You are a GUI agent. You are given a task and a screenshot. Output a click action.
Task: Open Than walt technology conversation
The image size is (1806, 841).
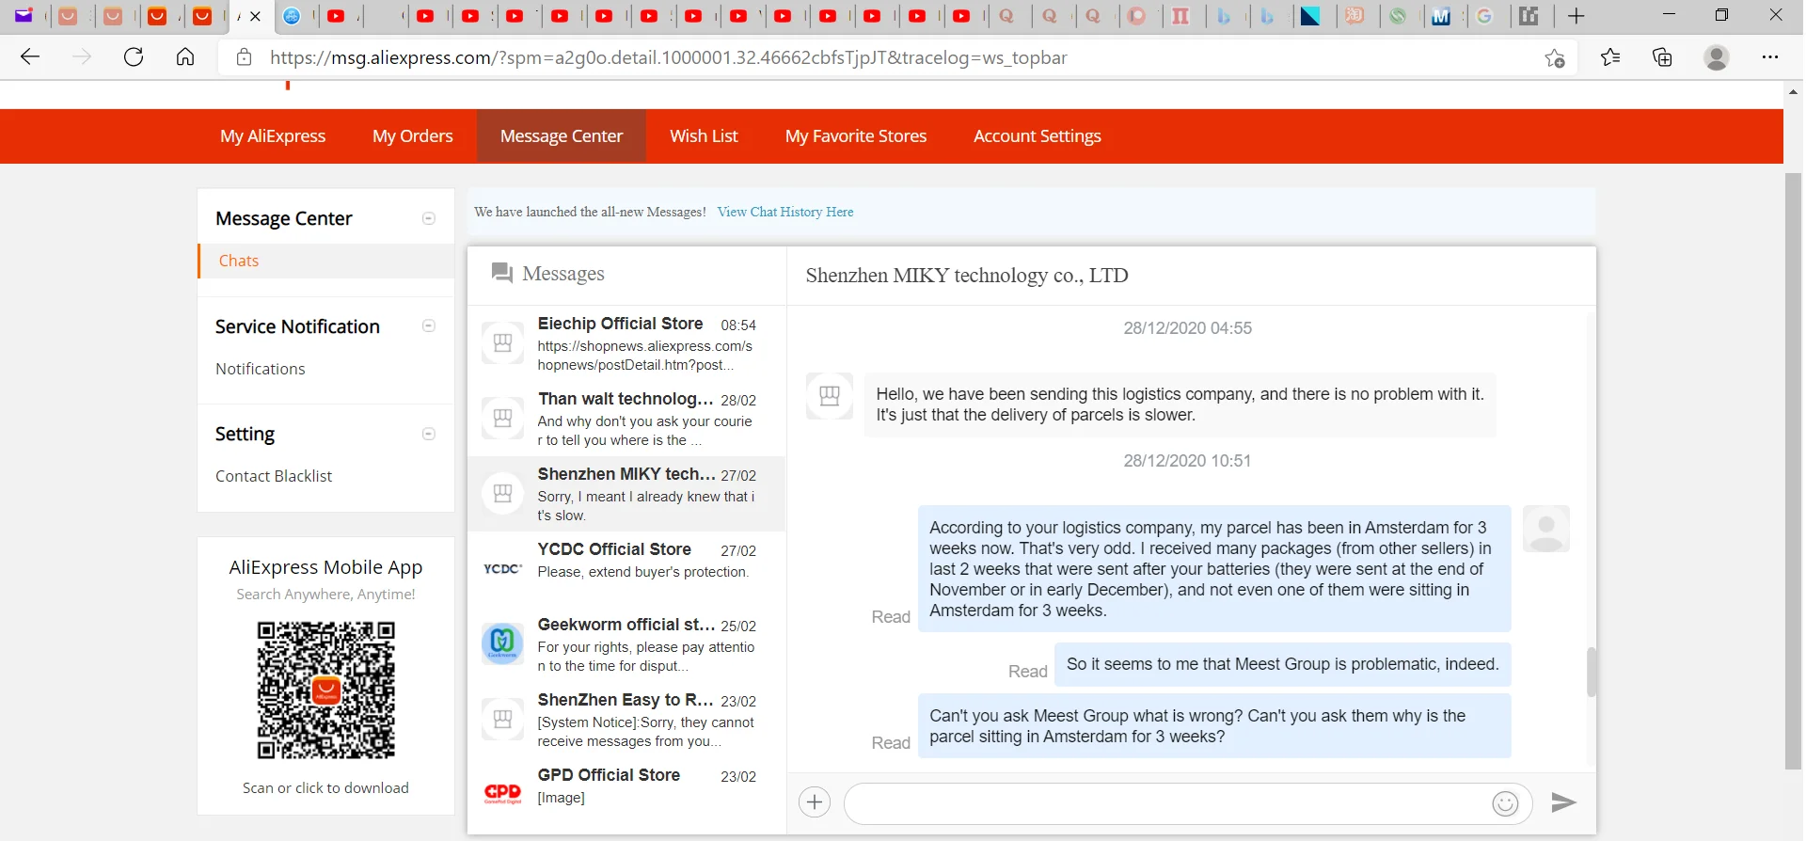(x=626, y=419)
